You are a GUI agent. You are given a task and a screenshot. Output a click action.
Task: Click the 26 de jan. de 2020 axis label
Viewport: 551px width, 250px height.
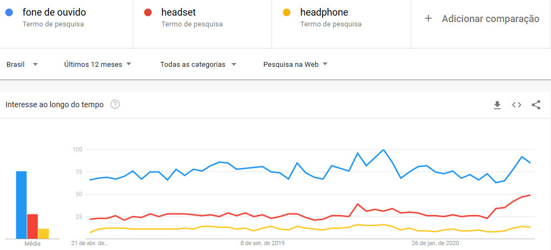434,243
